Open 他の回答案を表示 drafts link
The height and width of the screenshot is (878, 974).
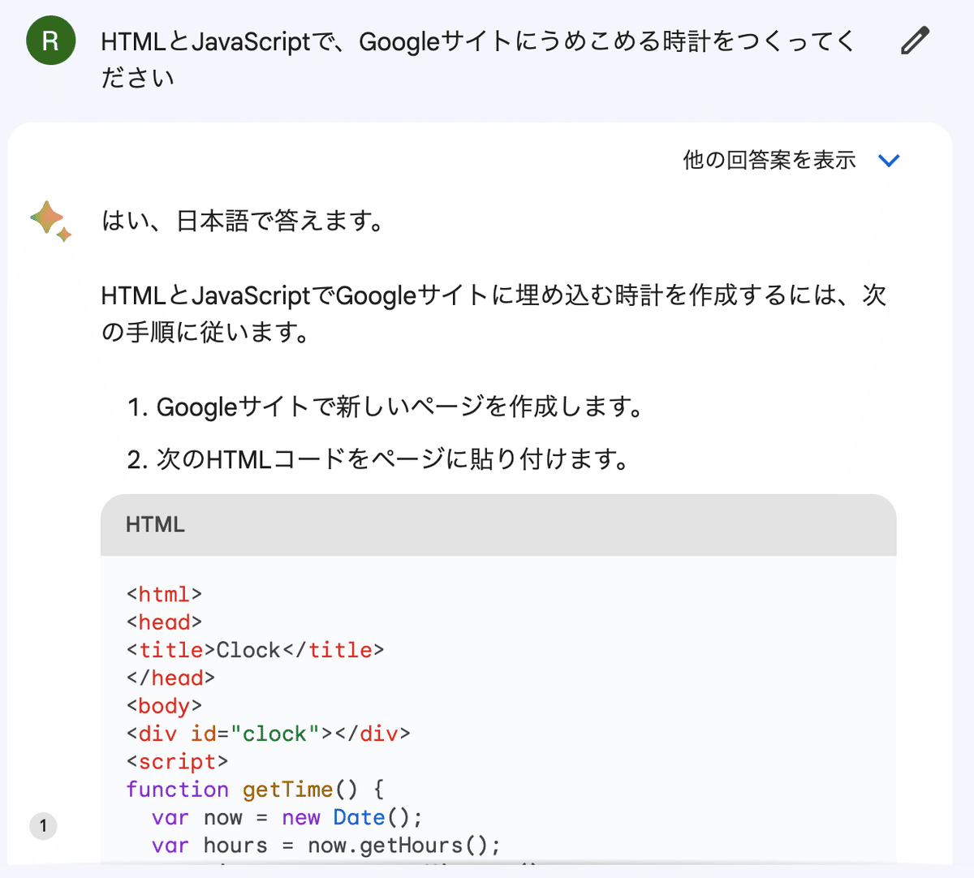(x=769, y=160)
